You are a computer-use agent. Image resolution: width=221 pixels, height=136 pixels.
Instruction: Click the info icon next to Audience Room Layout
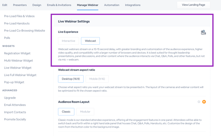click(199, 102)
